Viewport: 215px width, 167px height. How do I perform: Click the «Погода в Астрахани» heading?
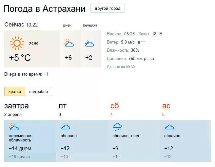(45, 9)
